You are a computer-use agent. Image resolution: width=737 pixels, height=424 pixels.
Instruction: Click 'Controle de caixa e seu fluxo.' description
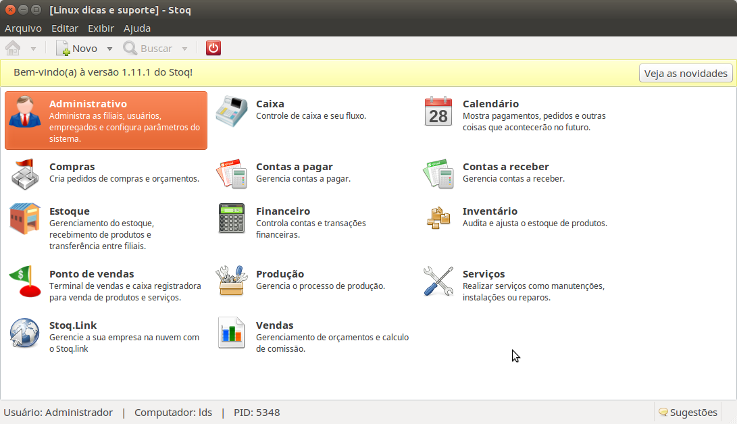point(311,116)
